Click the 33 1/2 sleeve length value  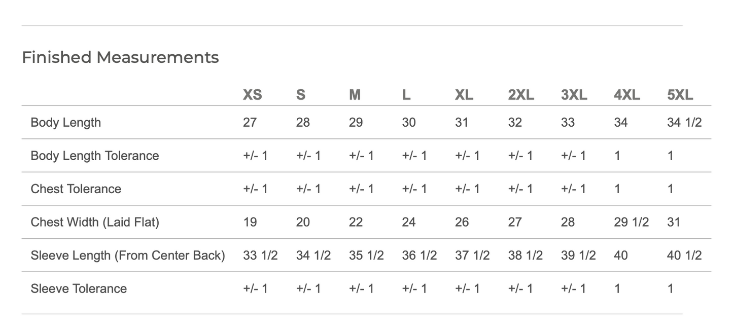click(x=260, y=256)
